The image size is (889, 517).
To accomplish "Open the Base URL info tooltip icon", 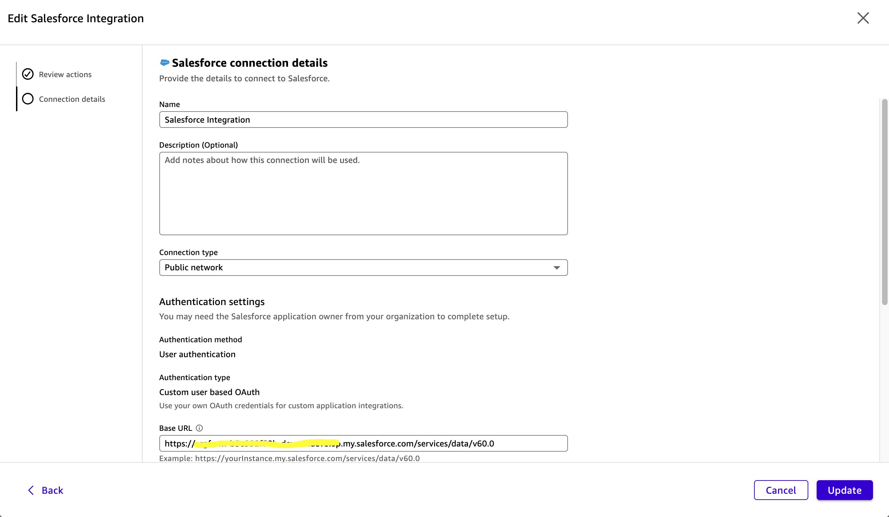I will [200, 428].
